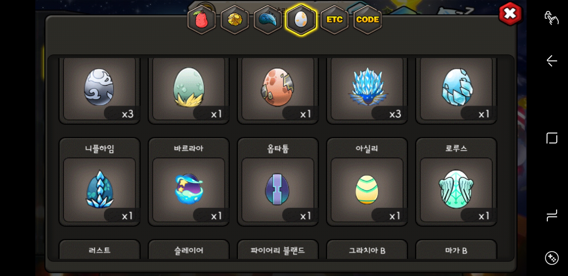Open the ETC tab
The width and height of the screenshot is (568, 276).
point(334,20)
